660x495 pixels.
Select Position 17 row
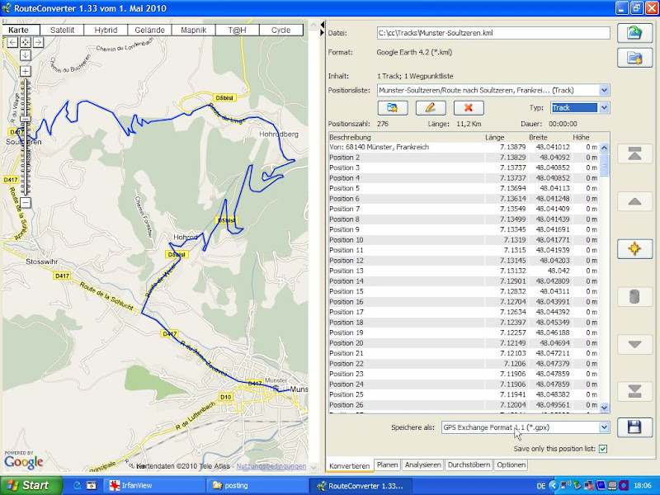point(463,312)
